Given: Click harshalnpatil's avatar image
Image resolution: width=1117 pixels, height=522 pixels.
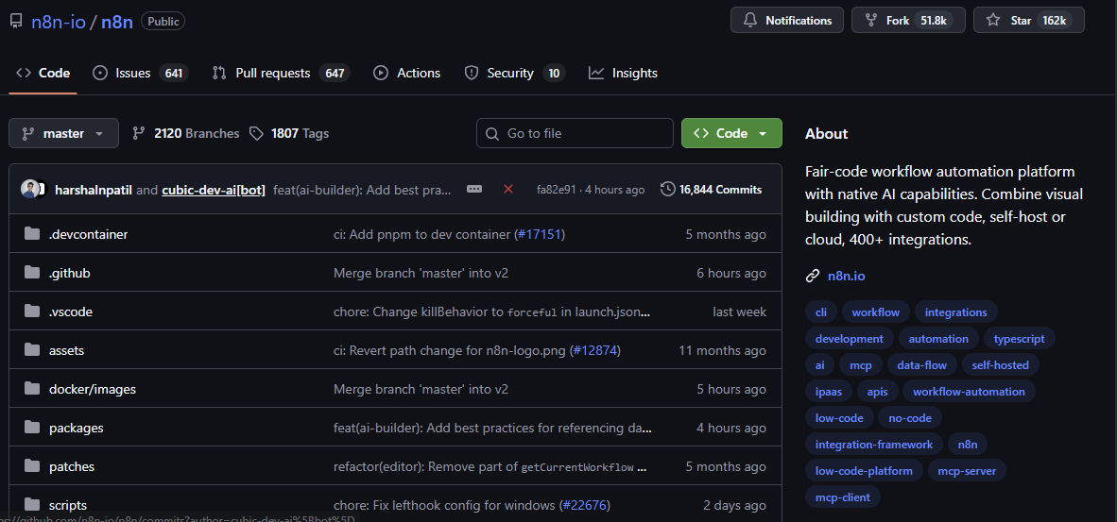Looking at the screenshot, I should pos(31,189).
